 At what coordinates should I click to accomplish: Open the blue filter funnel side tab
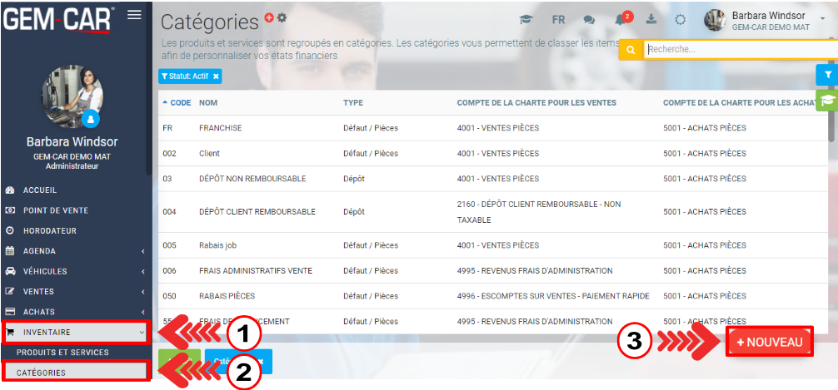click(x=827, y=75)
